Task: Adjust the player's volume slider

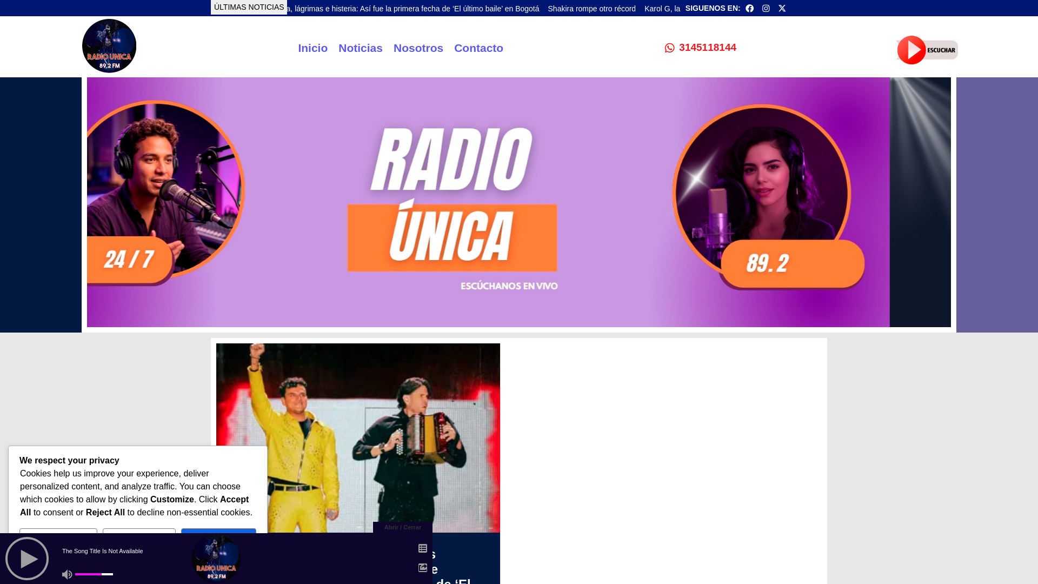Action: coord(94,574)
